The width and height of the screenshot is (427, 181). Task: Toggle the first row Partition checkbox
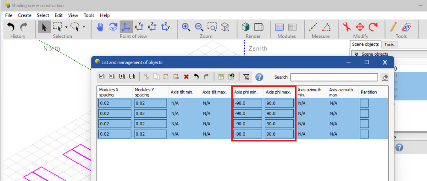tap(364, 103)
